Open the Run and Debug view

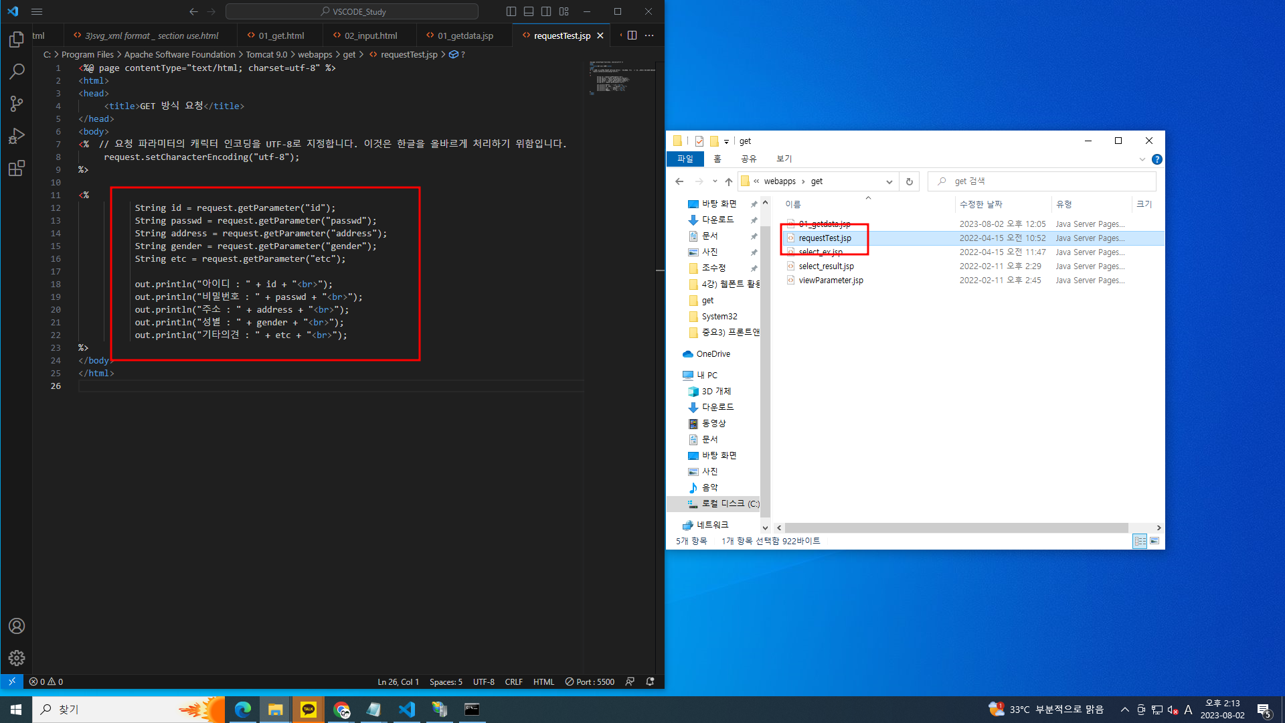17,136
